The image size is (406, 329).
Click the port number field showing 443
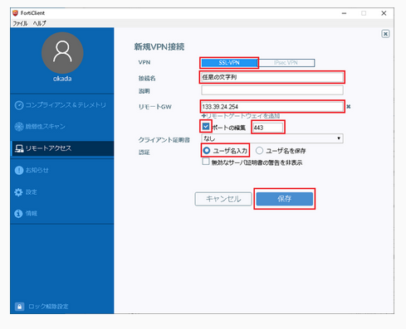tap(268, 128)
